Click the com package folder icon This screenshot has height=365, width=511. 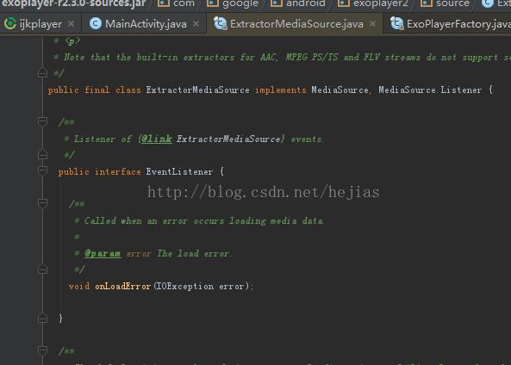[x=164, y=3]
